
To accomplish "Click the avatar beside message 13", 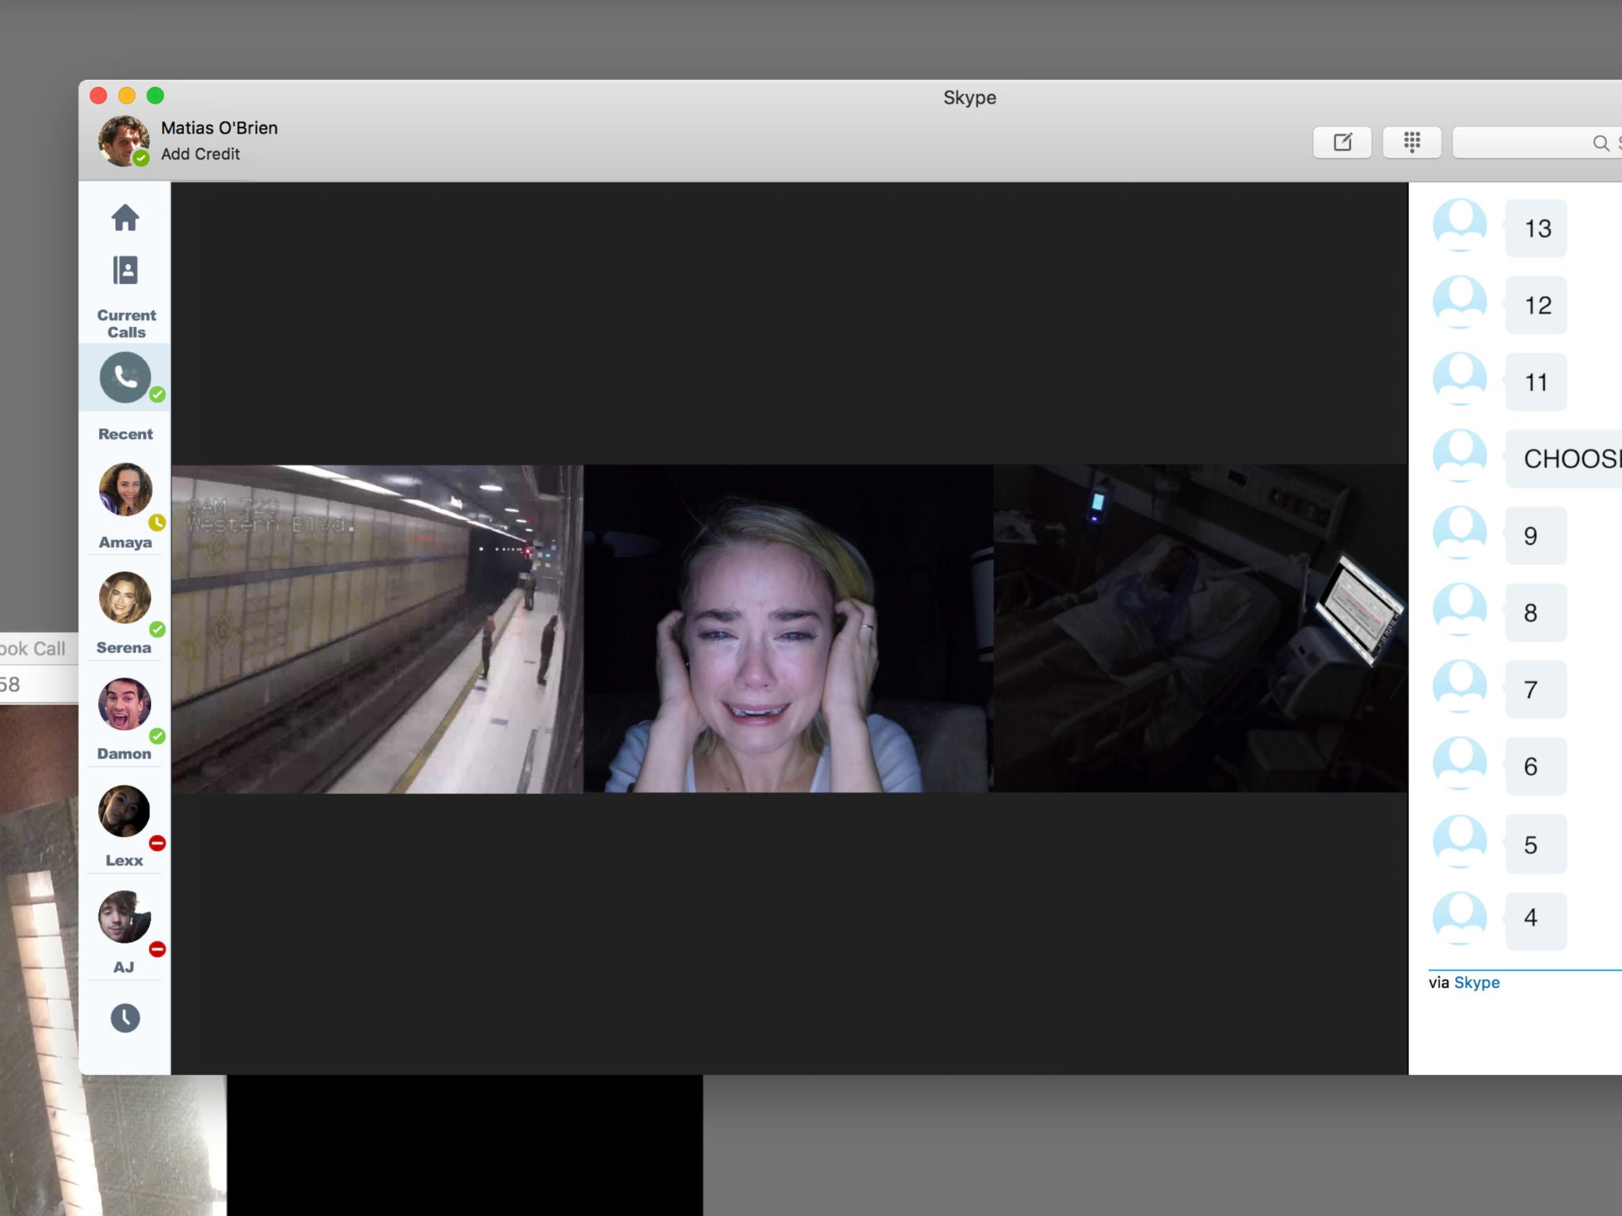I will click(x=1460, y=225).
